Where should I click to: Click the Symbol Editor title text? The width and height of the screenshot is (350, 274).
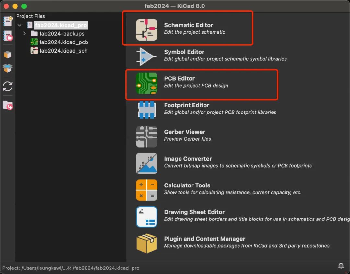click(184, 52)
